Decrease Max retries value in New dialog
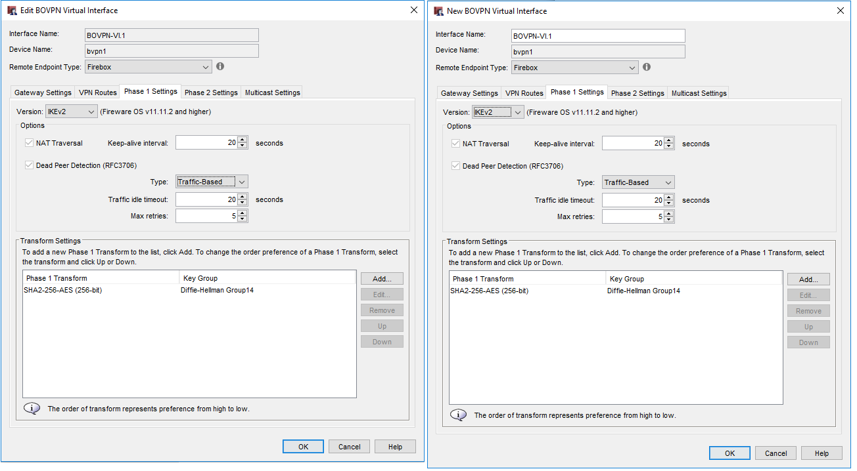This screenshot has height=471, width=857. (669, 220)
